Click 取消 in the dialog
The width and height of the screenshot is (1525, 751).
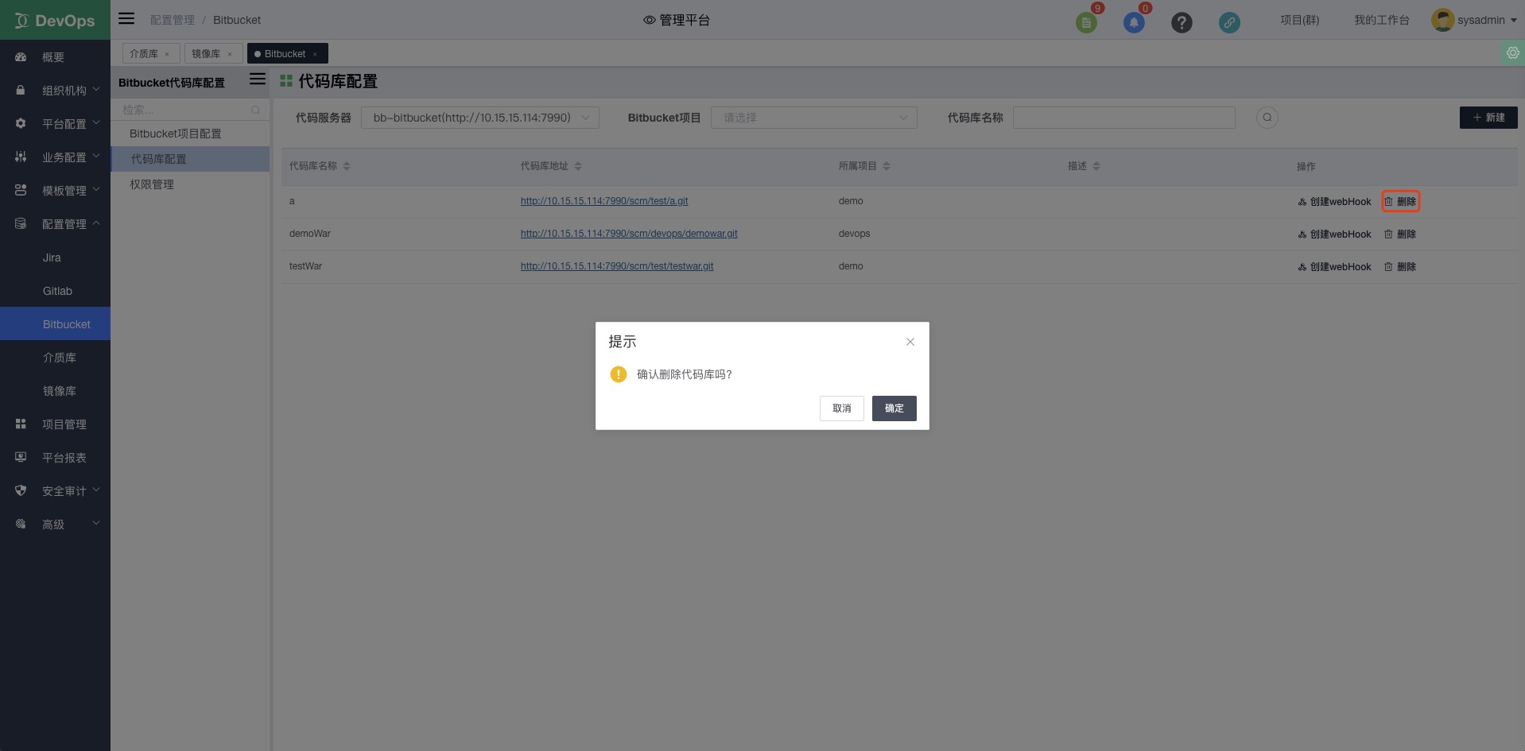(x=842, y=408)
